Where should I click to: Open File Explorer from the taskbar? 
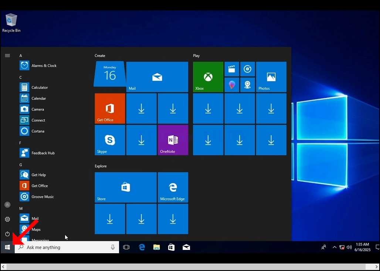point(157,247)
